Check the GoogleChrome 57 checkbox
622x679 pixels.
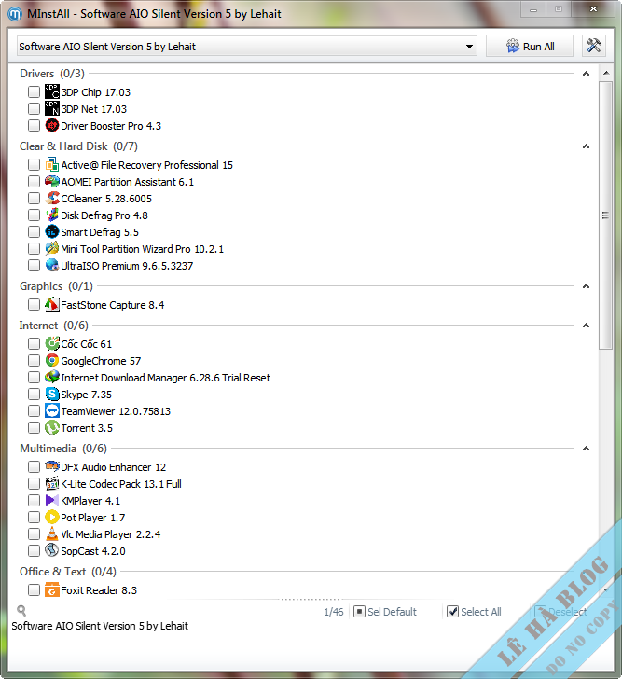point(34,360)
